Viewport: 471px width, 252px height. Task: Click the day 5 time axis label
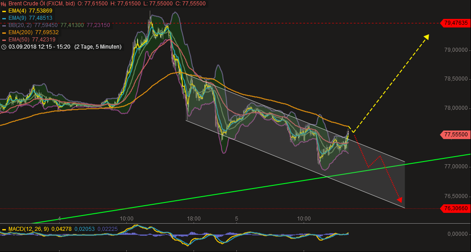click(x=237, y=219)
